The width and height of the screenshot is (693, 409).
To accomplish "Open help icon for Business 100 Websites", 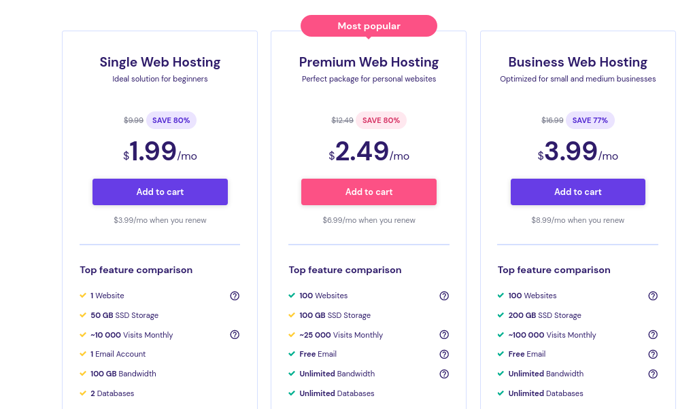I will [653, 296].
